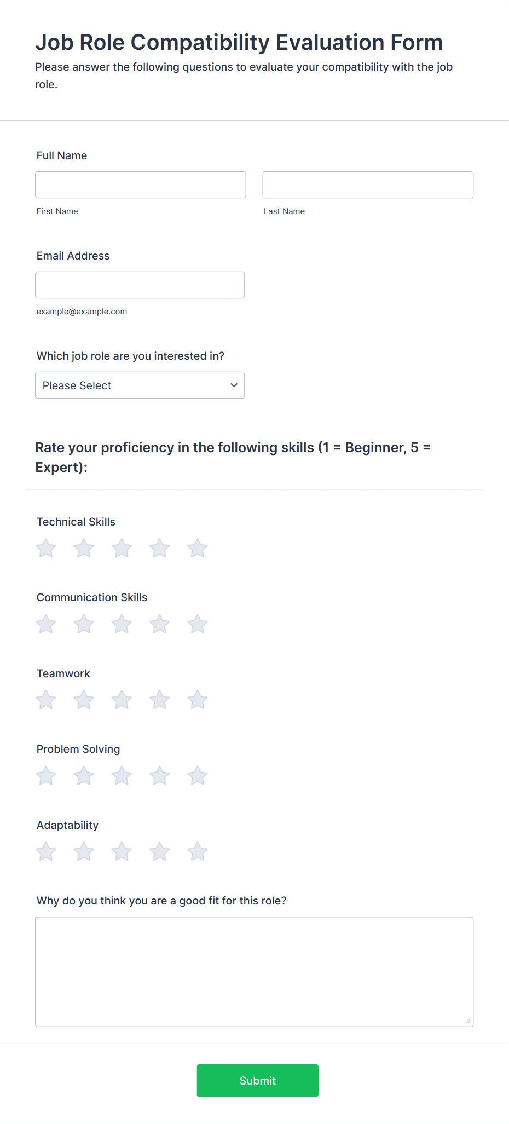Image resolution: width=509 pixels, height=1124 pixels.
Task: Submit the evaluation form
Action: pos(258,1080)
